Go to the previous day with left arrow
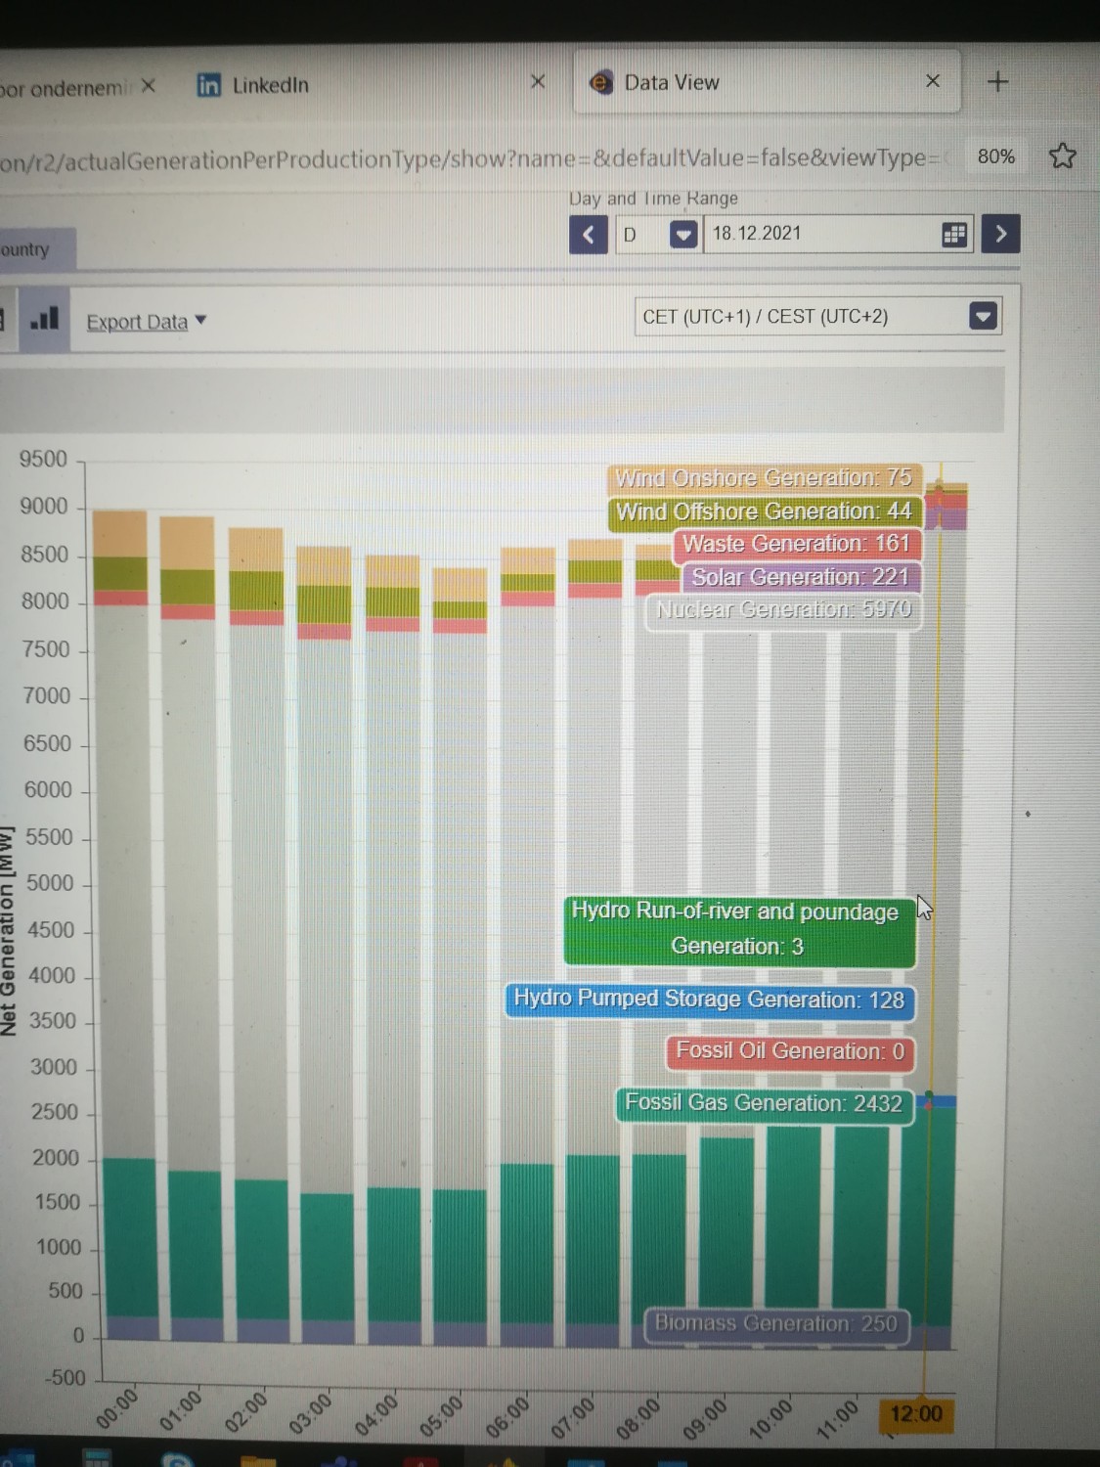The width and height of the screenshot is (1100, 1467). (589, 235)
